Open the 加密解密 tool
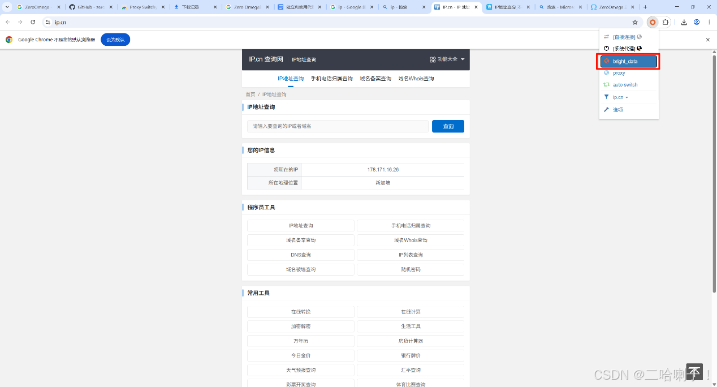Viewport: 717px width, 387px height. [301, 326]
